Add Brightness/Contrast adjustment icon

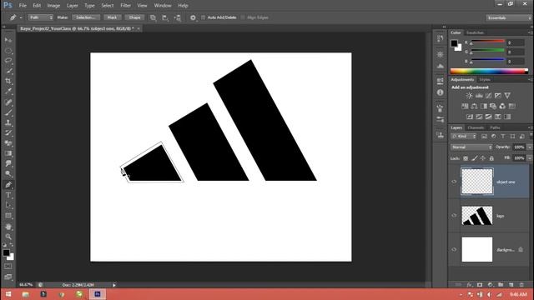point(469,96)
